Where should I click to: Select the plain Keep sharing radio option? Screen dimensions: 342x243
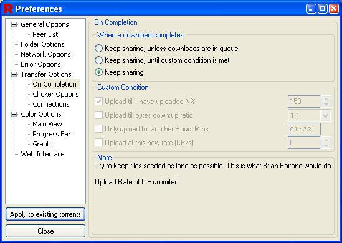99,72
